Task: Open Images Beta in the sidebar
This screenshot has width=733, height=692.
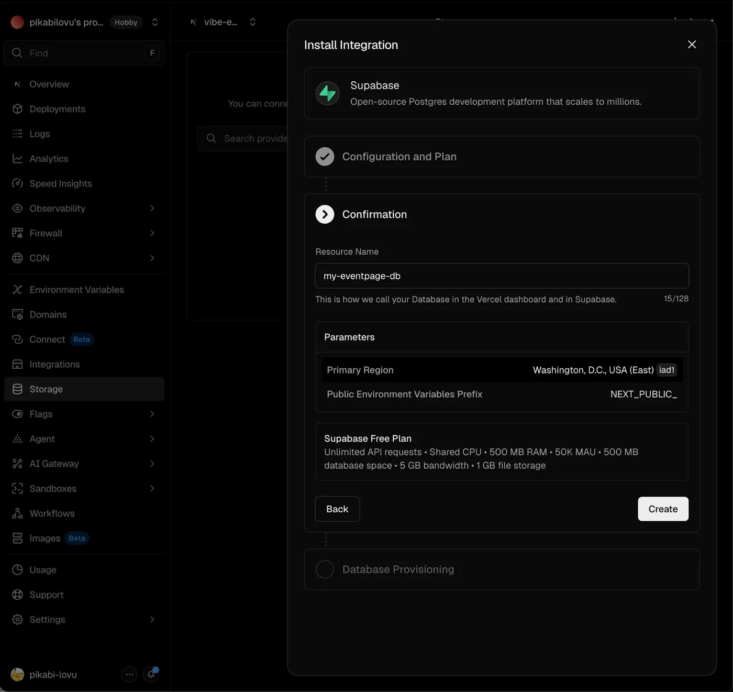Action: point(84,539)
